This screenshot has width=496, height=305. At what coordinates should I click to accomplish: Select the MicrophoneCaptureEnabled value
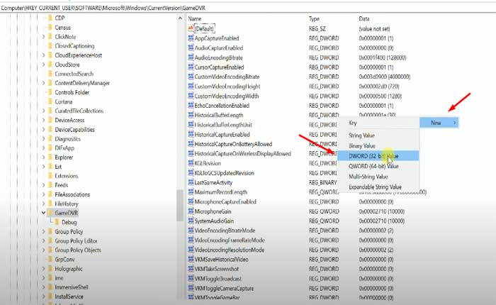click(225, 201)
